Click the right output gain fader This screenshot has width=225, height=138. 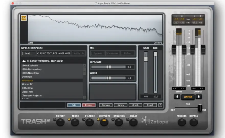click(203, 49)
